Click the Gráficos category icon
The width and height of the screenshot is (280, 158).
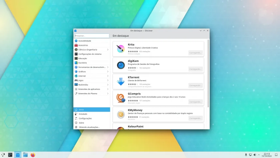click(x=76, y=71)
